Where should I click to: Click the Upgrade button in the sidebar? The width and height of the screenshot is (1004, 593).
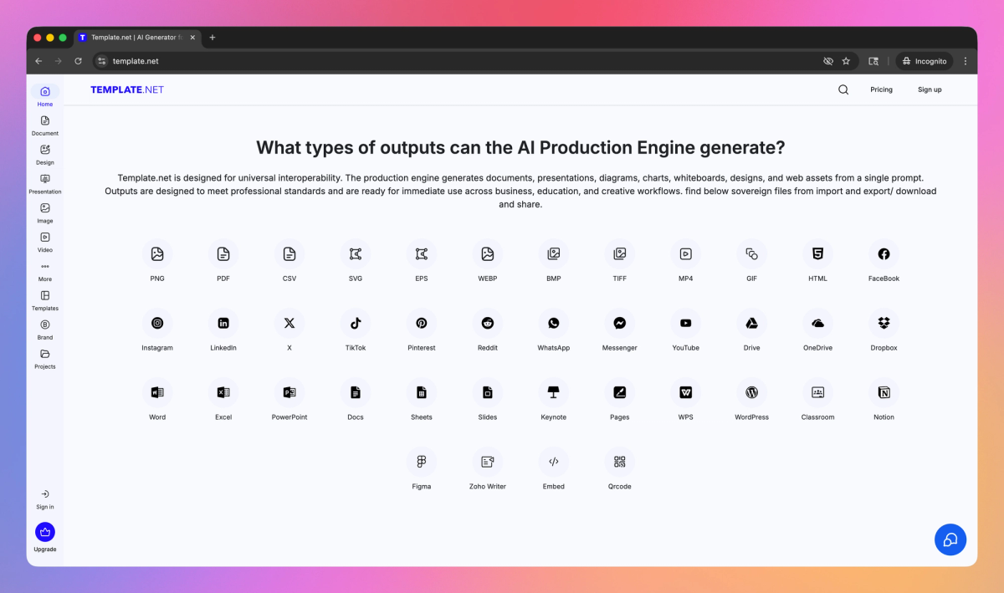click(44, 534)
